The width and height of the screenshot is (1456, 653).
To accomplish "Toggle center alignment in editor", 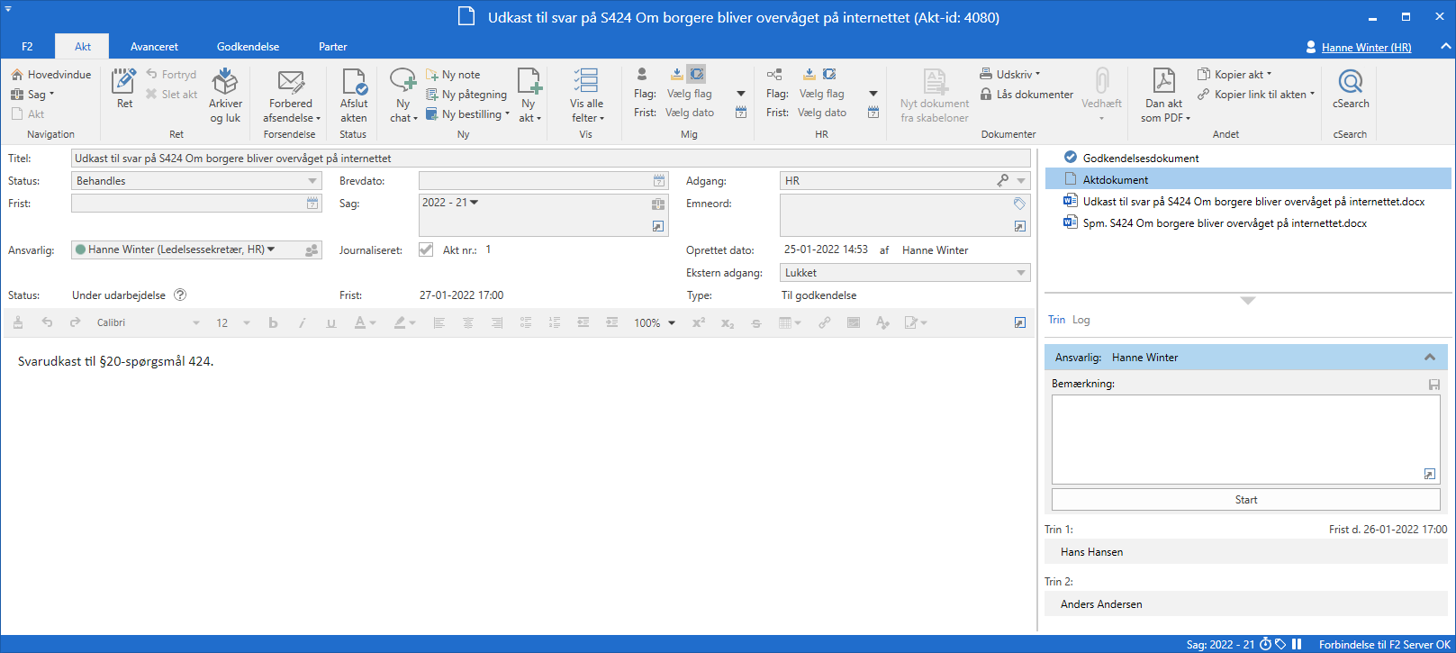I will click(467, 322).
